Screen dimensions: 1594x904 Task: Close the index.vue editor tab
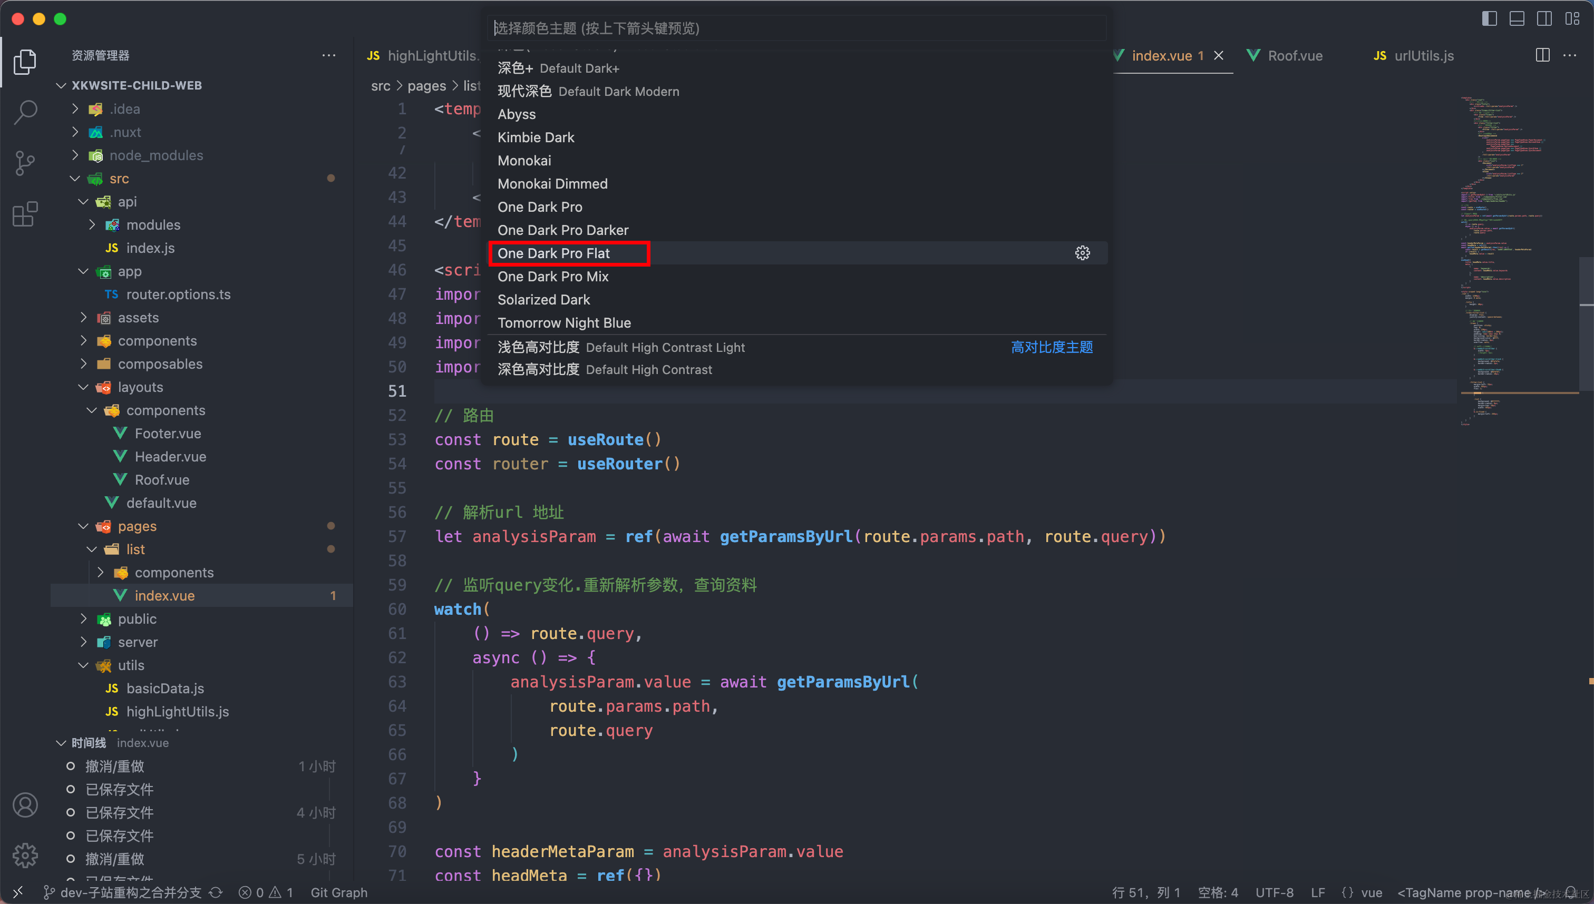(x=1219, y=55)
